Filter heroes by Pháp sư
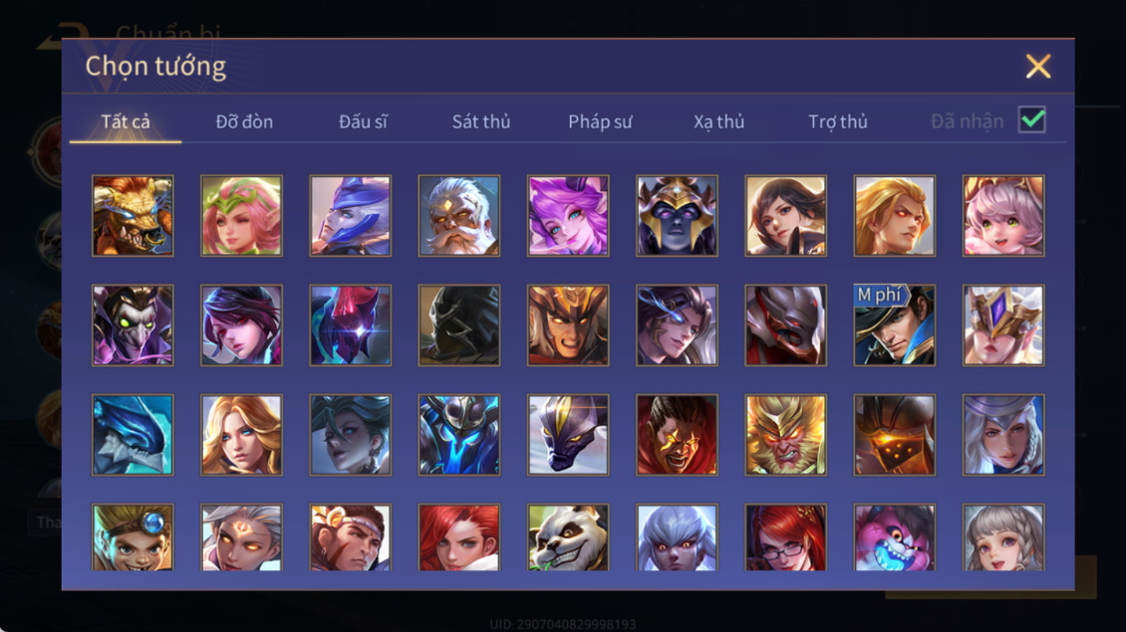Viewport: 1126px width, 632px height. (x=600, y=122)
